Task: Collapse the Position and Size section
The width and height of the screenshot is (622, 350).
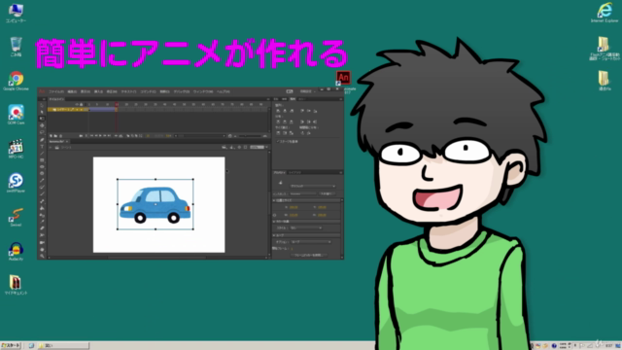Action: pos(274,200)
